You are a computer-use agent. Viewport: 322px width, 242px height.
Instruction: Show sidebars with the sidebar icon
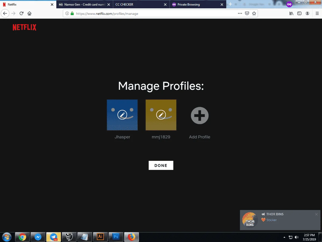click(x=299, y=13)
